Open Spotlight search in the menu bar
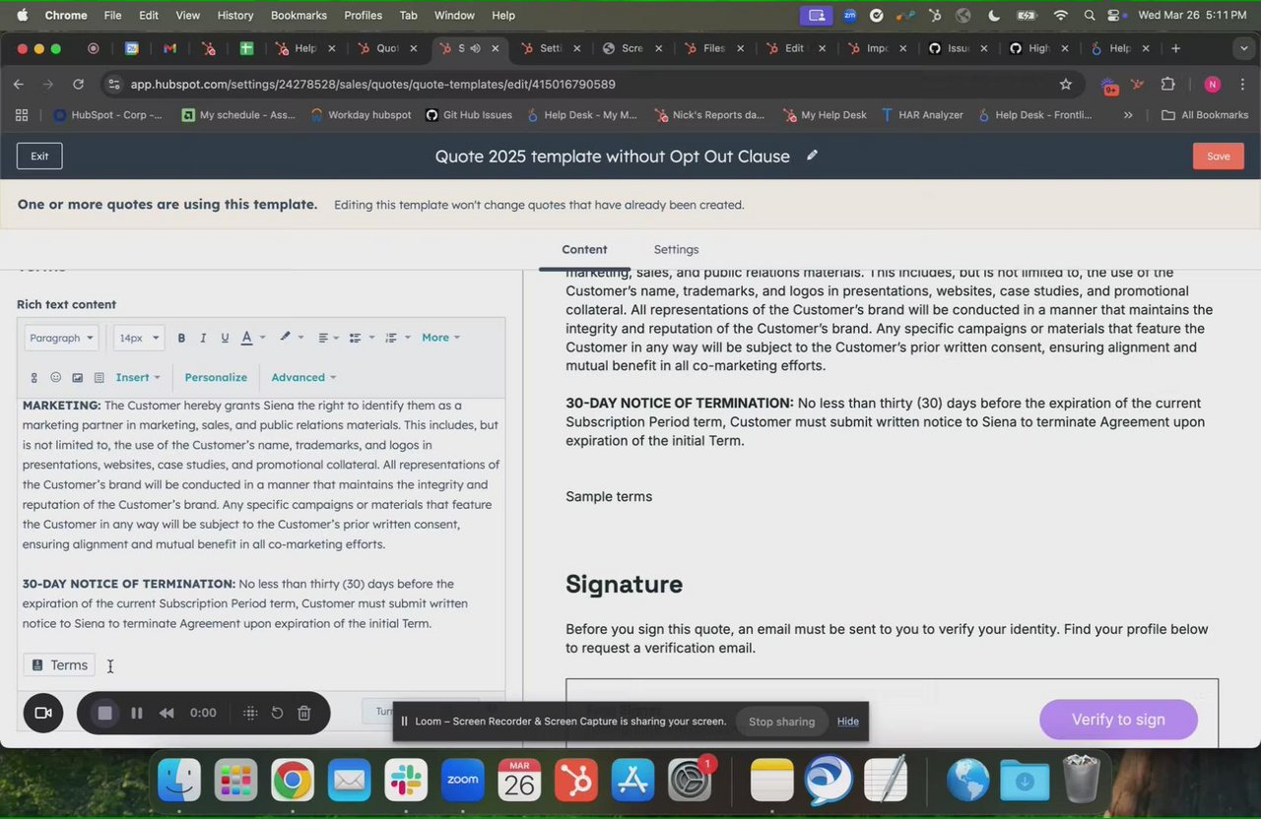Image resolution: width=1261 pixels, height=819 pixels. [x=1089, y=15]
